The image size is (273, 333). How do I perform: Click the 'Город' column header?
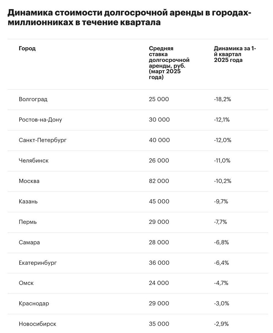[x=27, y=49]
